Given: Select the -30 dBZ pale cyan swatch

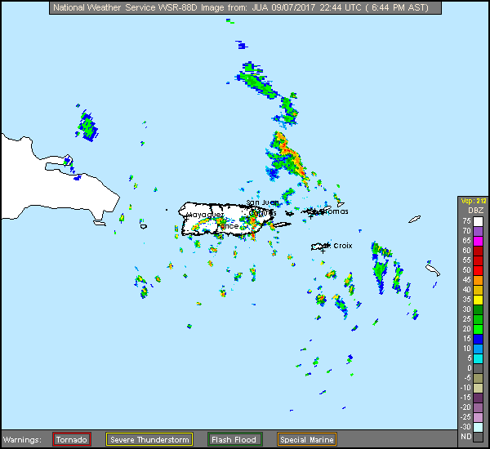Looking at the screenshot, I should point(478,427).
